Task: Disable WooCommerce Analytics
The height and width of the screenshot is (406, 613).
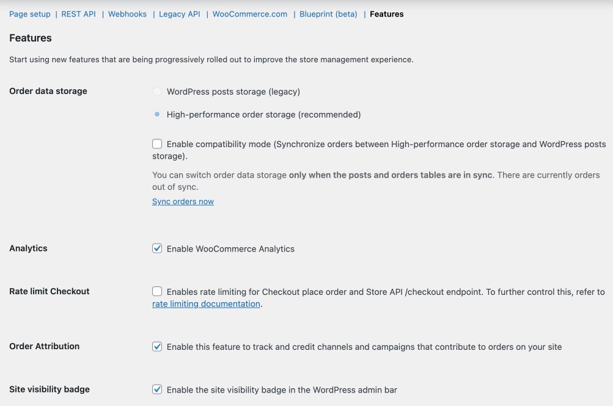Action: [x=157, y=248]
